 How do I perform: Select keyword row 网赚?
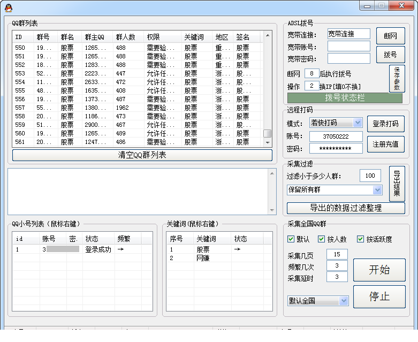[219, 258]
